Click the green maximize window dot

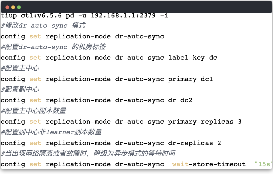[x=19, y=7]
